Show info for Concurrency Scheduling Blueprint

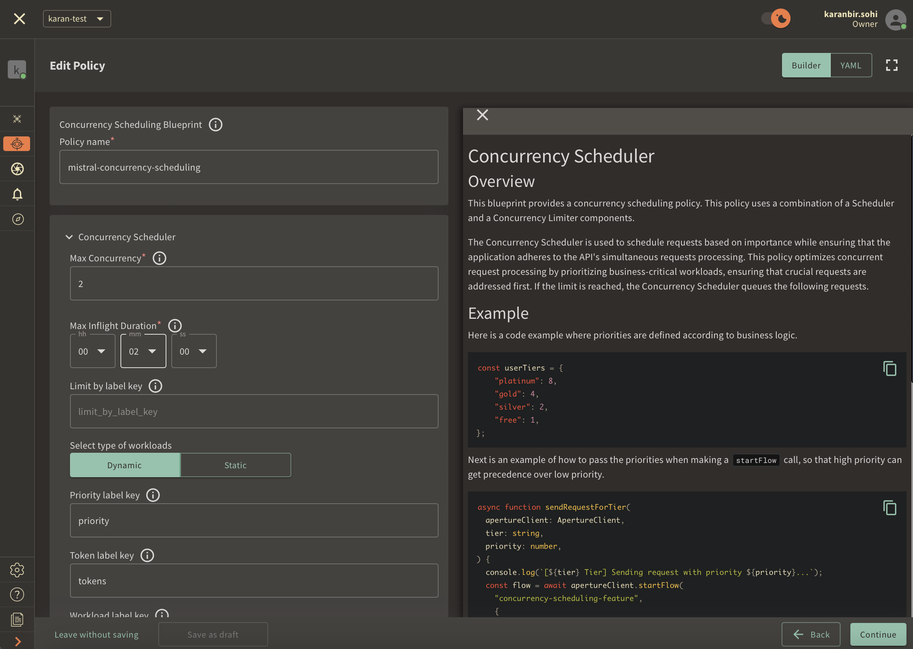pos(216,125)
